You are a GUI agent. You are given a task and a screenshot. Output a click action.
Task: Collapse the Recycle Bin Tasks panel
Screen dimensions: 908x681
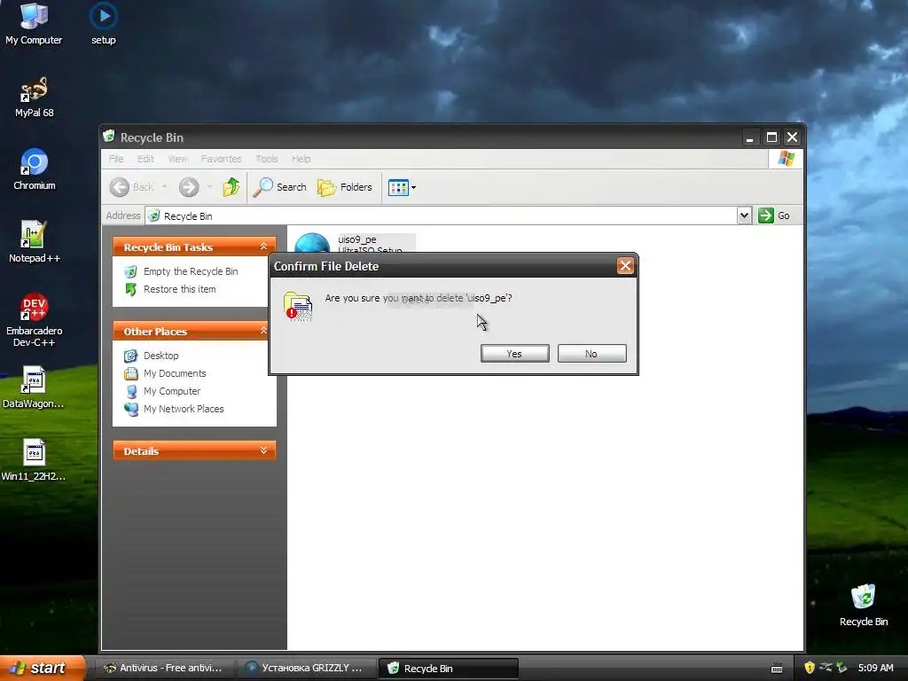click(x=263, y=247)
